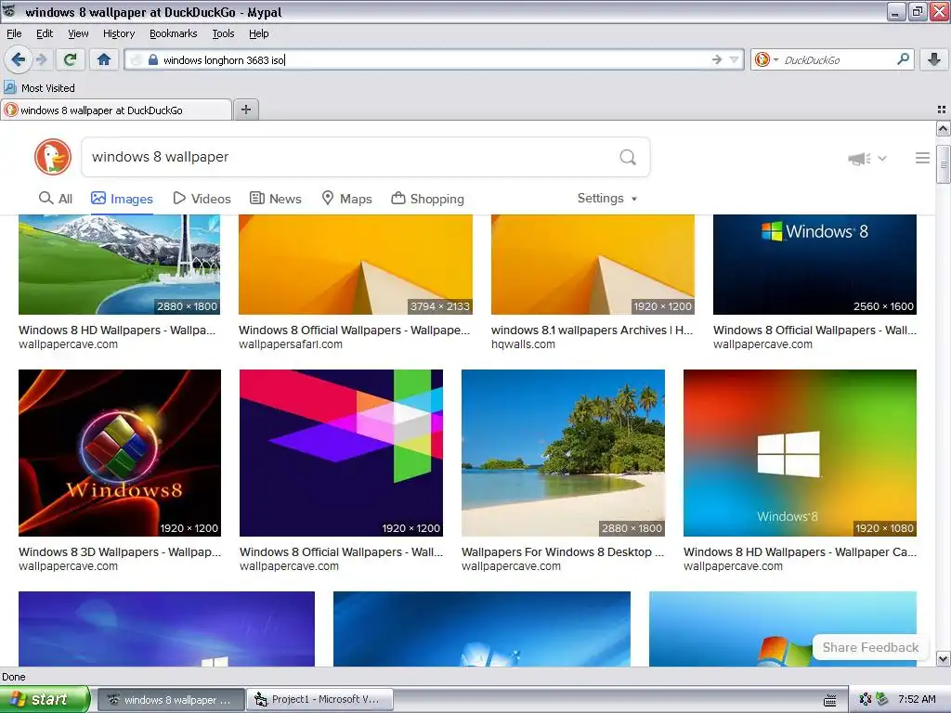Image resolution: width=951 pixels, height=713 pixels.
Task: Select the 'windows 8 wallpaper at DuckDuckGo' tab
Action: point(116,110)
